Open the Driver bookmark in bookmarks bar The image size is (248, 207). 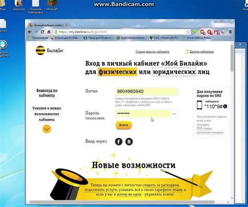tap(197, 38)
